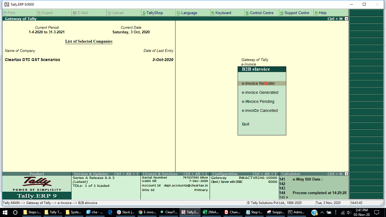The image size is (386, 217).
Task: Open the License & Services panel header
Action: click(175, 174)
